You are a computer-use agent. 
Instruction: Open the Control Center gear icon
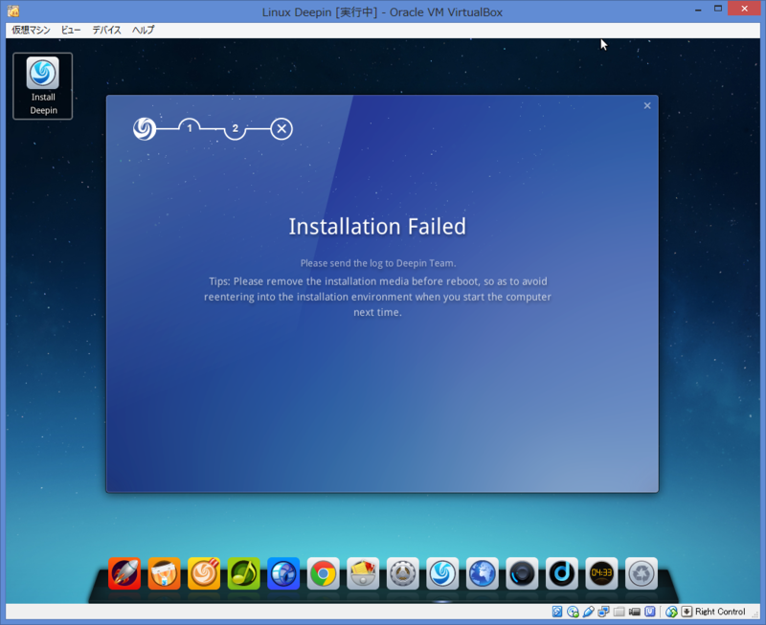pos(402,573)
